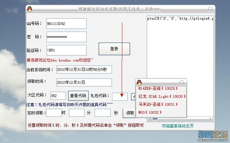The image size is (230, 143).
Task: Click the 定时领取 hour input box
Action: [54, 113]
